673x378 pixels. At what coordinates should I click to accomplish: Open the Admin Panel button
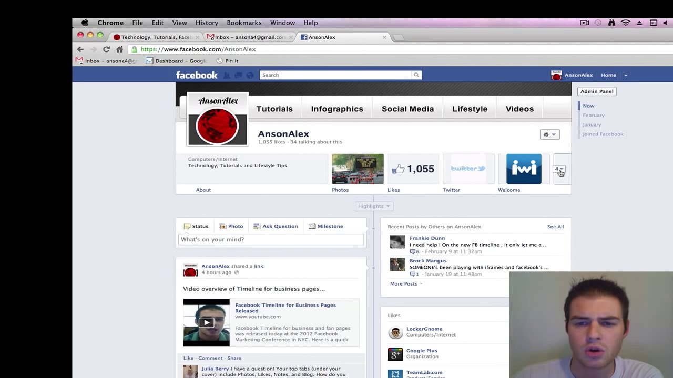pyautogui.click(x=597, y=91)
